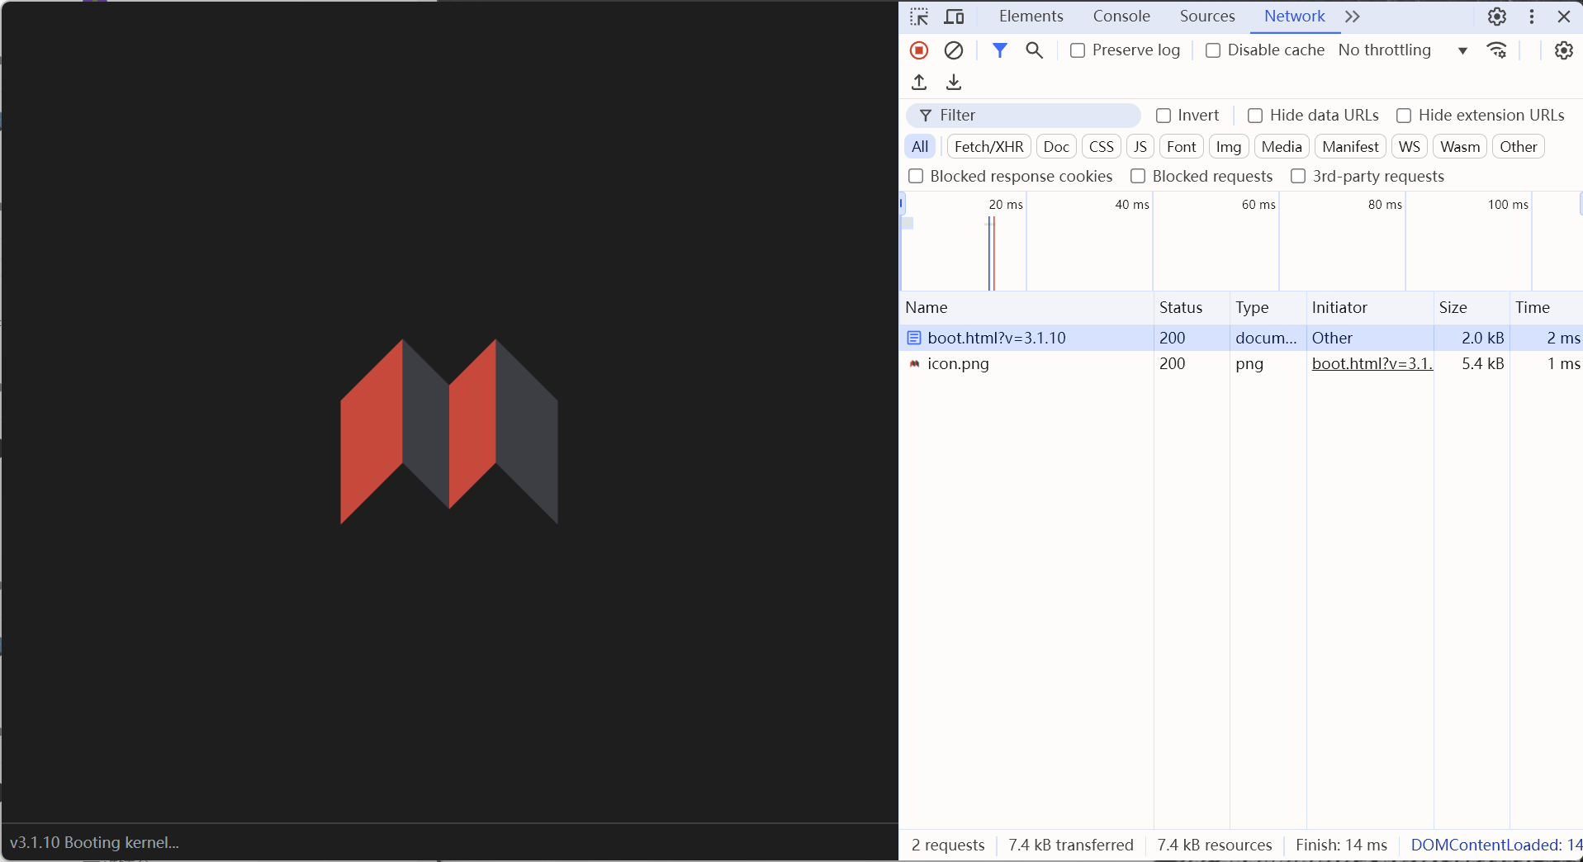Screen dimensions: 1583x862
Task: Open network search with magnifier icon
Action: click(x=1034, y=50)
